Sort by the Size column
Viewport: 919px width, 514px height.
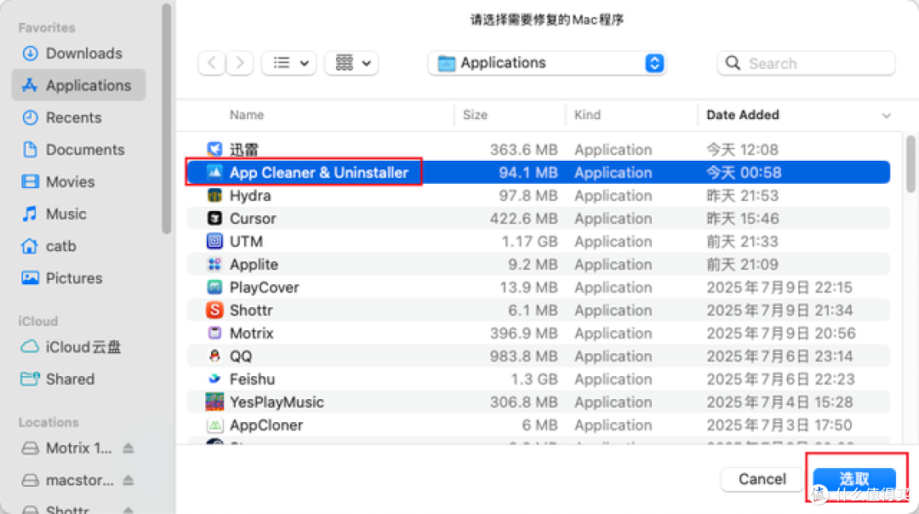pos(475,115)
